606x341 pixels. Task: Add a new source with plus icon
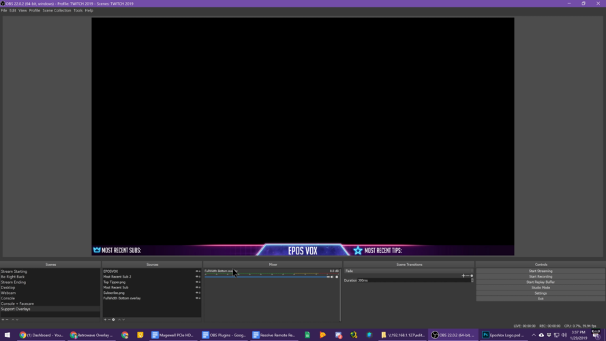coord(105,320)
